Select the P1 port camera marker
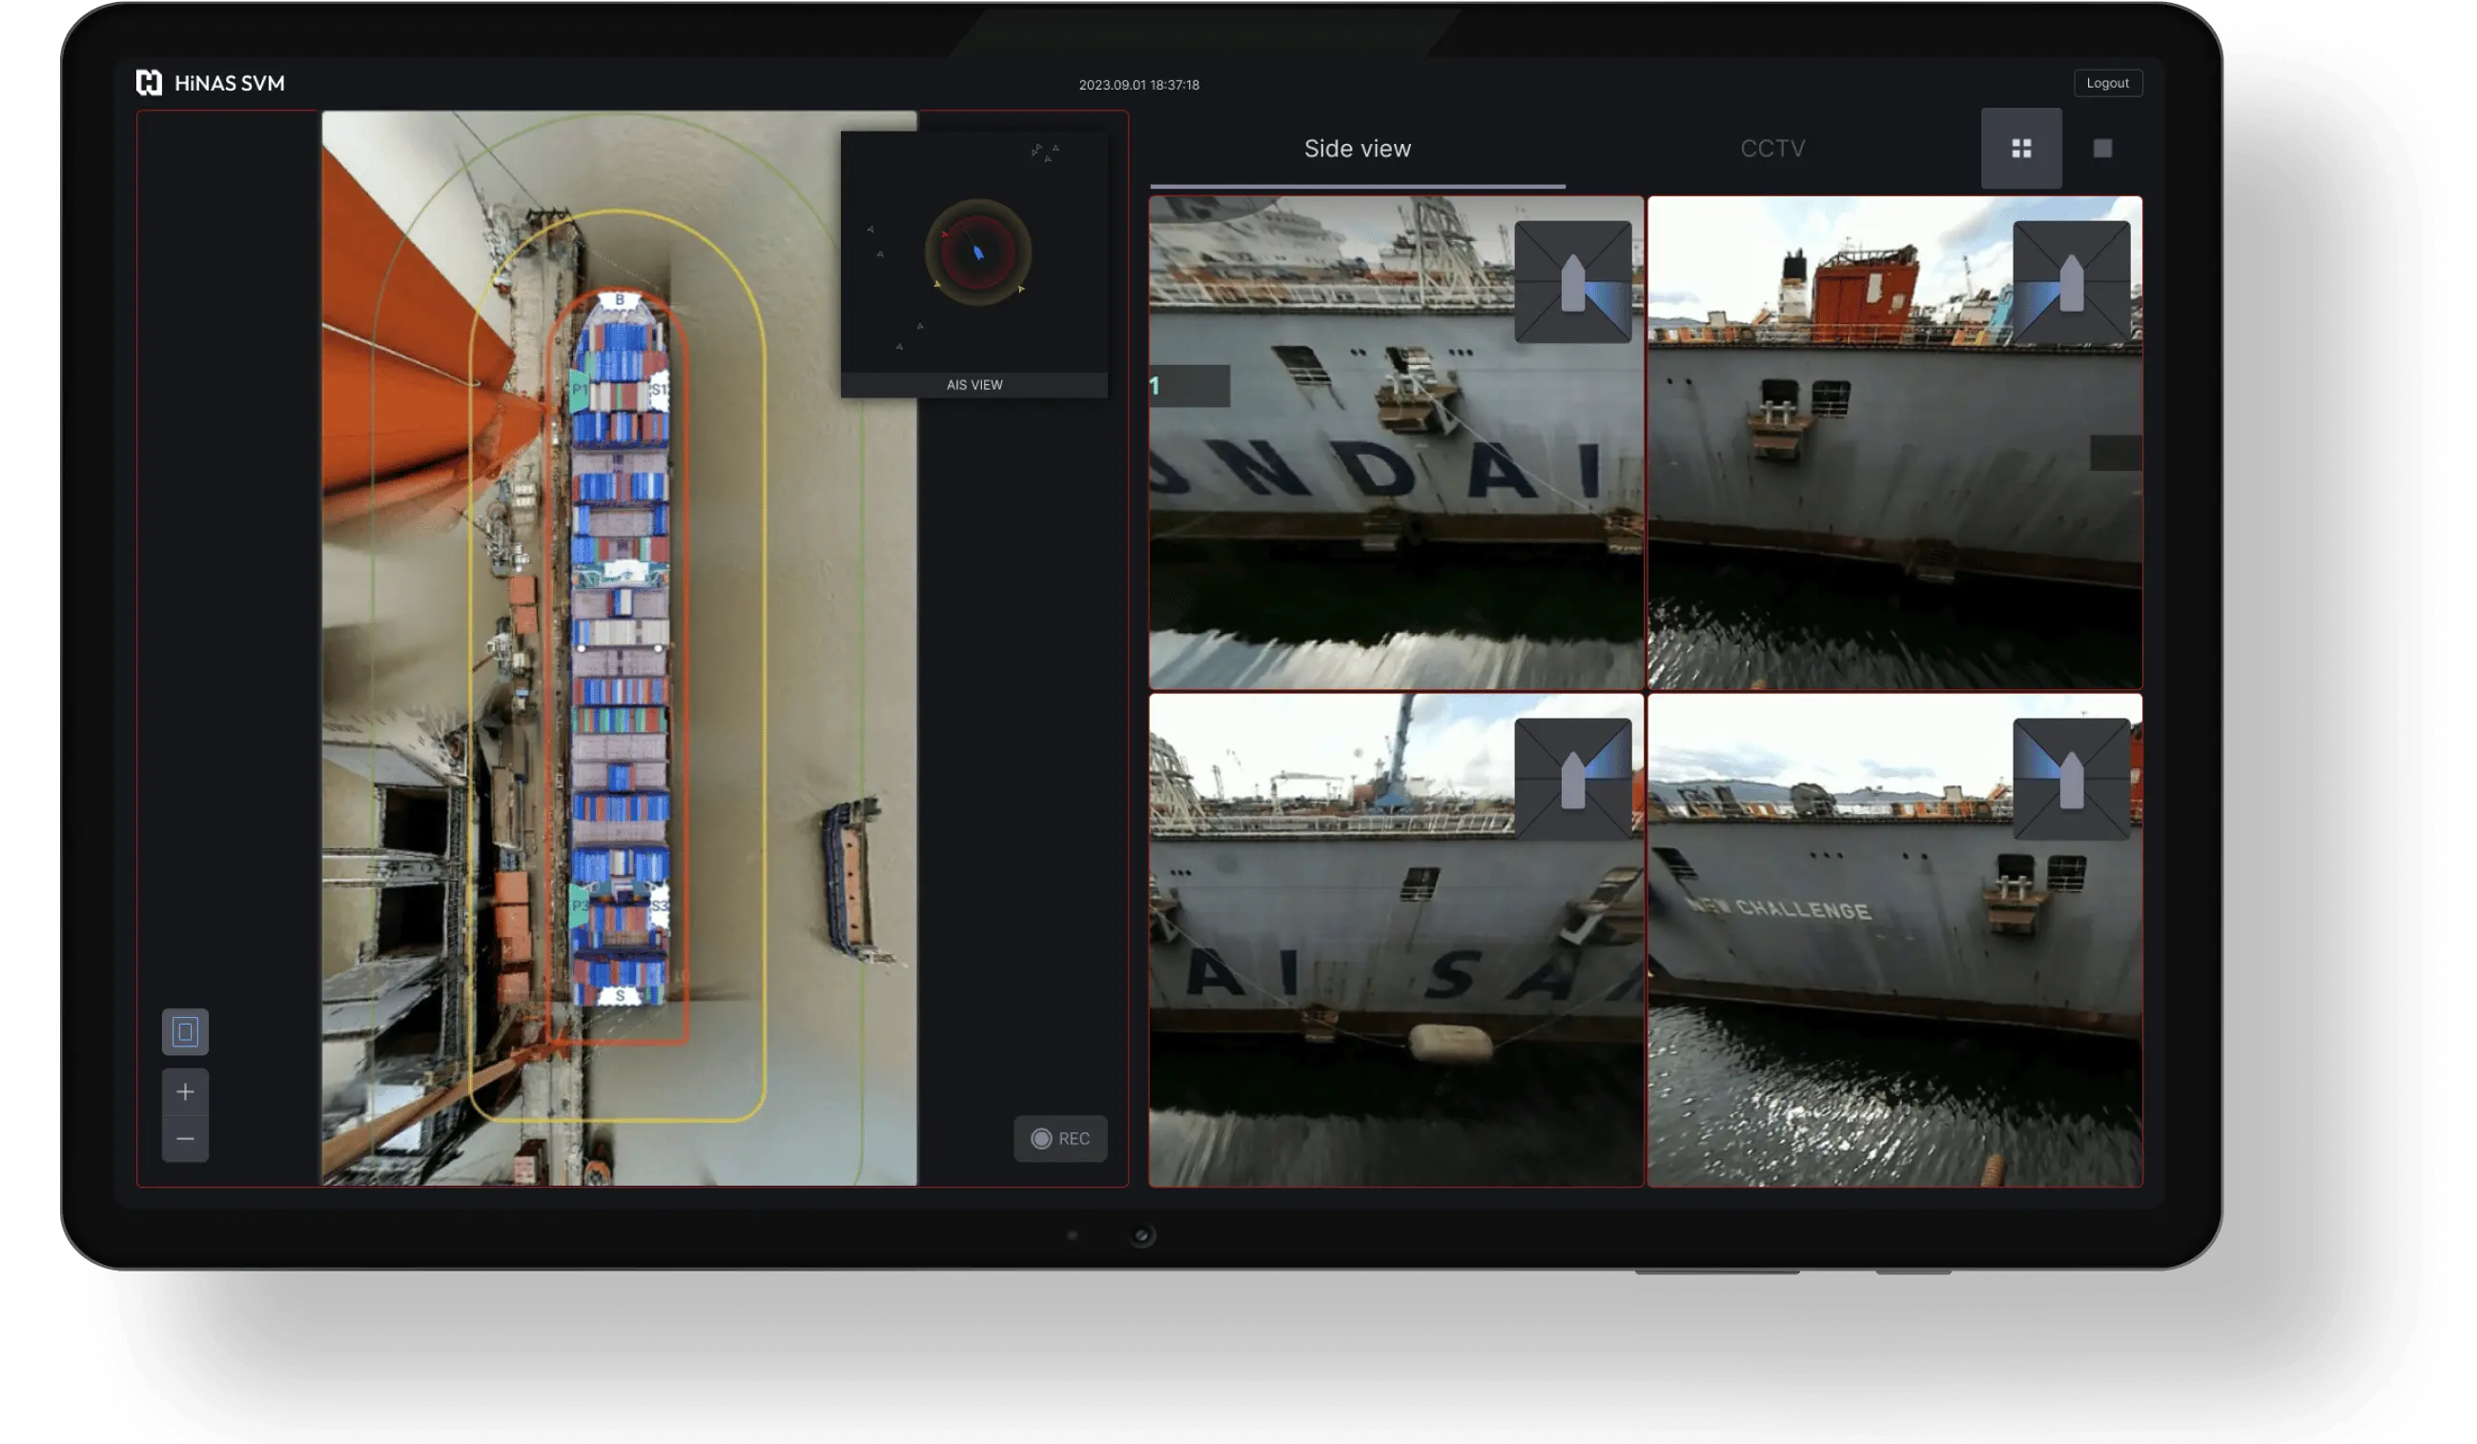 [x=579, y=390]
